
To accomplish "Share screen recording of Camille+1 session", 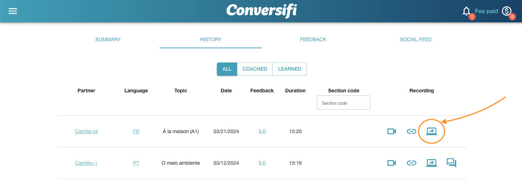I will pos(432,163).
